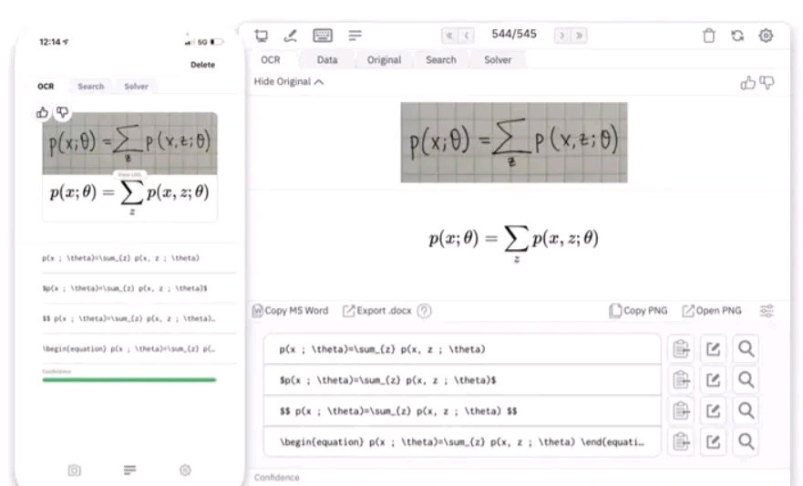This screenshot has height=486, width=803.
Task: Search the \begin{equation} result row
Action: (x=746, y=441)
